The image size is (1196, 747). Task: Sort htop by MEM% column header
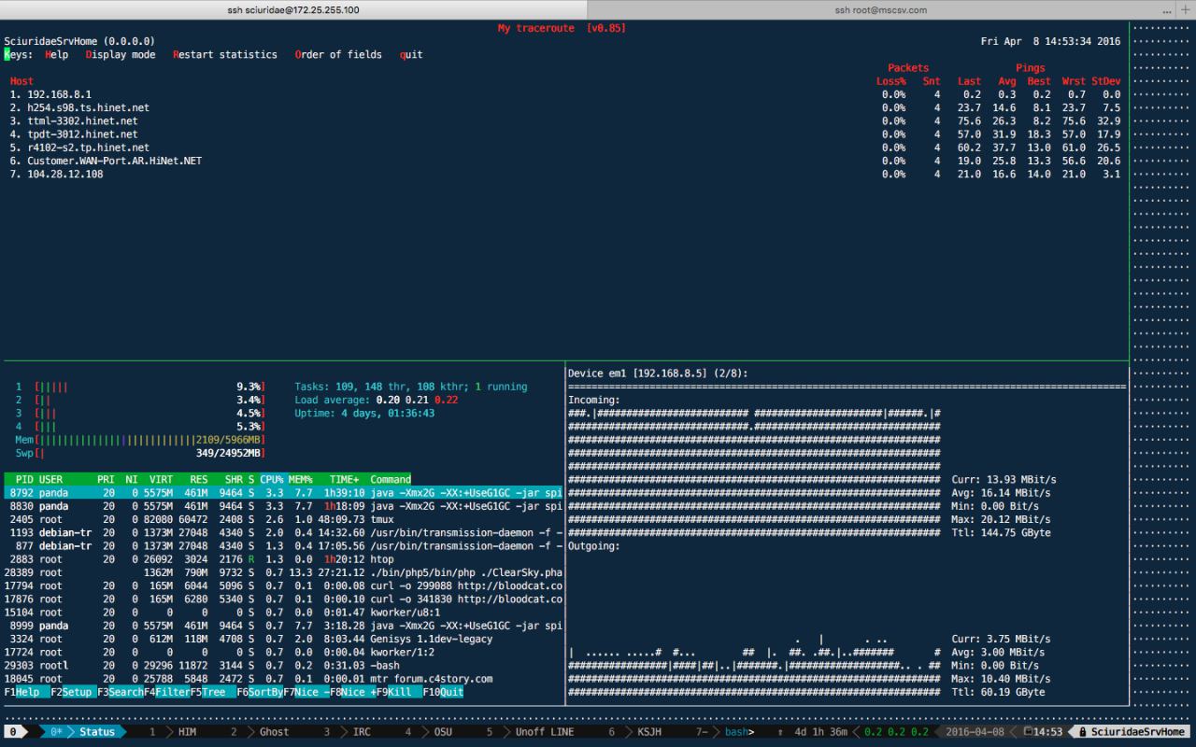click(301, 479)
